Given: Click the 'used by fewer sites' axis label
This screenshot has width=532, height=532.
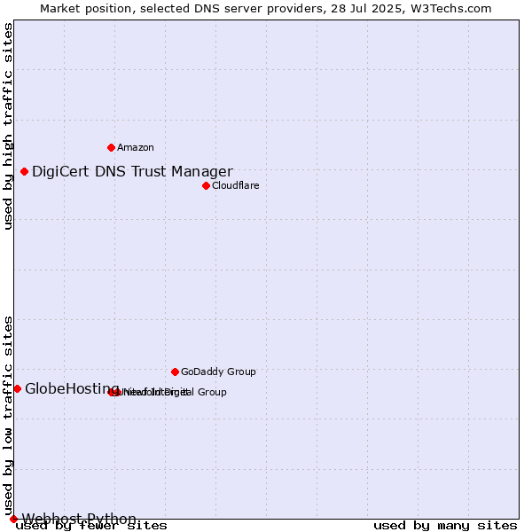Looking at the screenshot, I should point(91,526).
